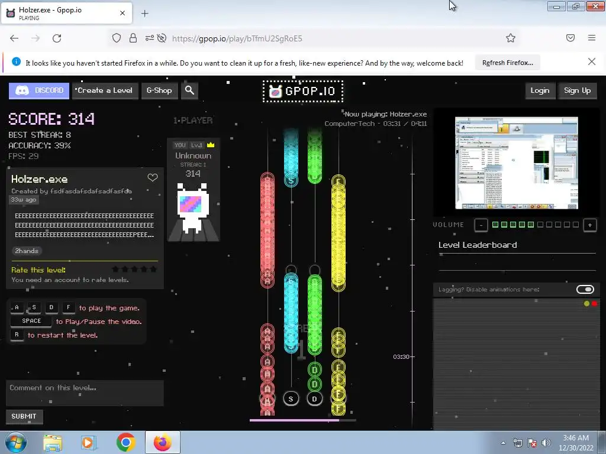Click the player avatar character
606x454 pixels.
[193, 209]
